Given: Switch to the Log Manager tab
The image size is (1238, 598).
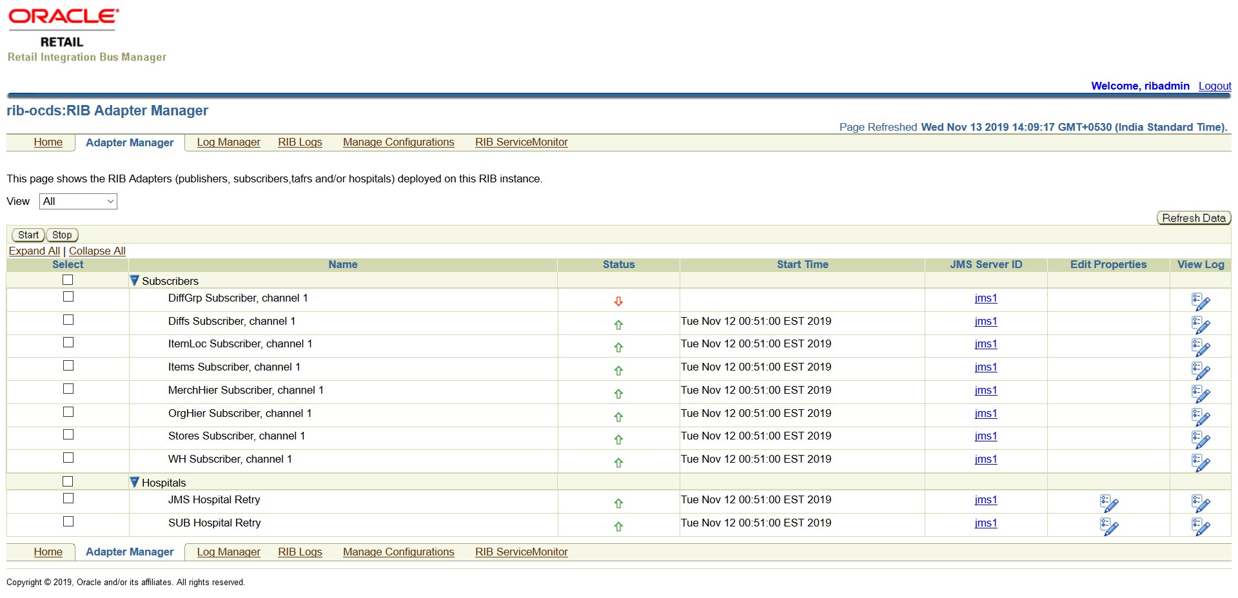Looking at the screenshot, I should pos(228,142).
